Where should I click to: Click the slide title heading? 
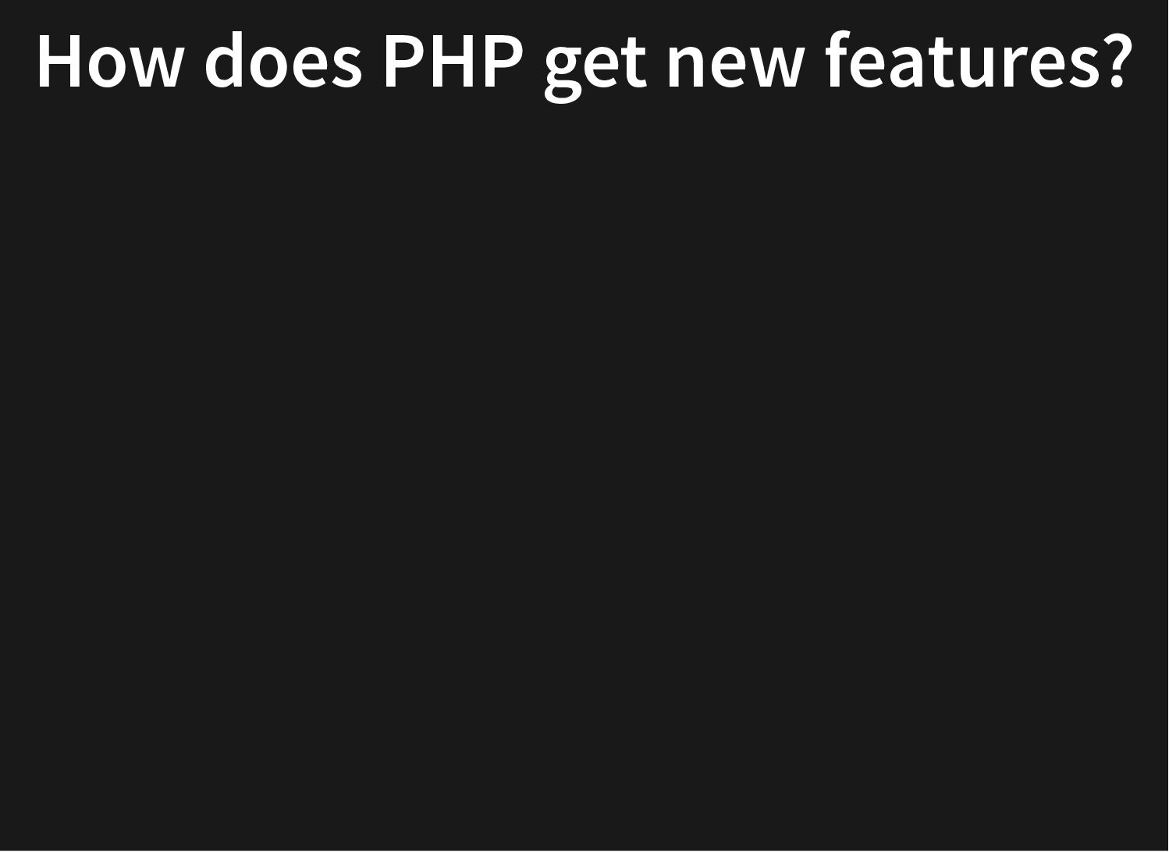click(x=584, y=62)
